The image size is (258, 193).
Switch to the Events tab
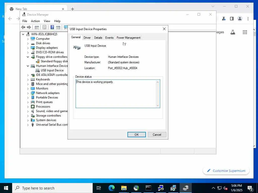pyautogui.click(x=109, y=38)
